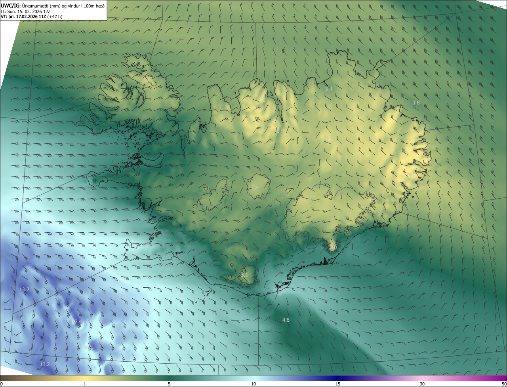Click the 0.8 value label on the map
Screen dimensions: 507x387
tap(410, 175)
